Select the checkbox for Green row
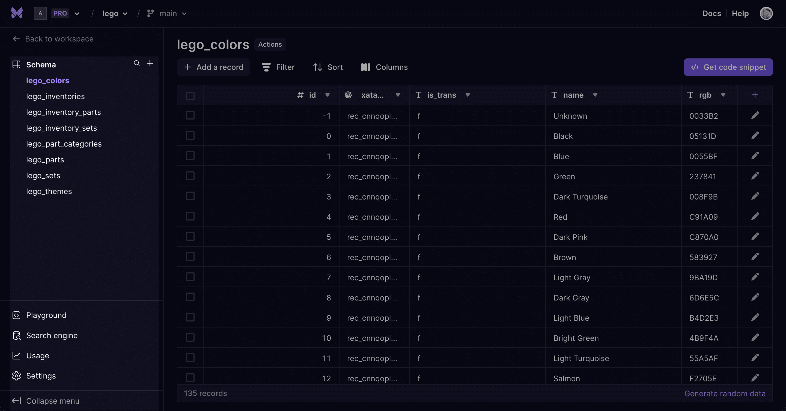The width and height of the screenshot is (786, 411). click(190, 176)
